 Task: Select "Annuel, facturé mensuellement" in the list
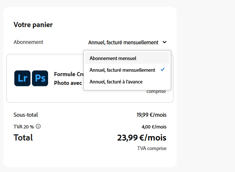click(122, 70)
